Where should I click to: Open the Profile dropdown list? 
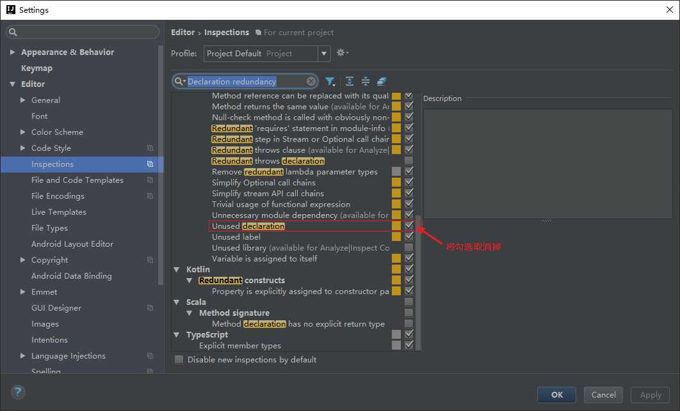(x=323, y=54)
